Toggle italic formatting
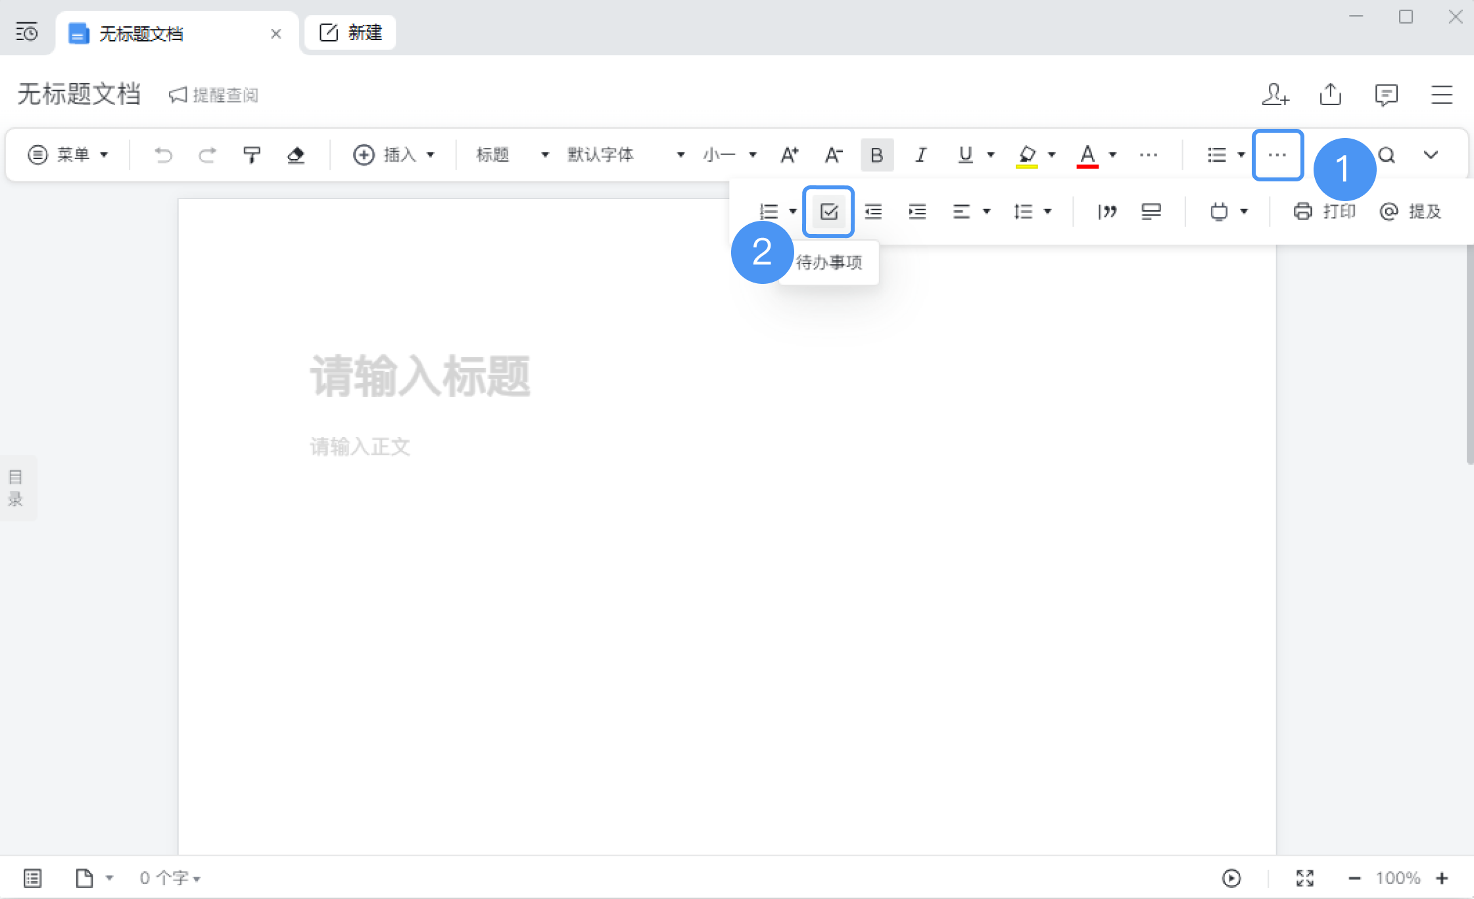 (x=921, y=155)
